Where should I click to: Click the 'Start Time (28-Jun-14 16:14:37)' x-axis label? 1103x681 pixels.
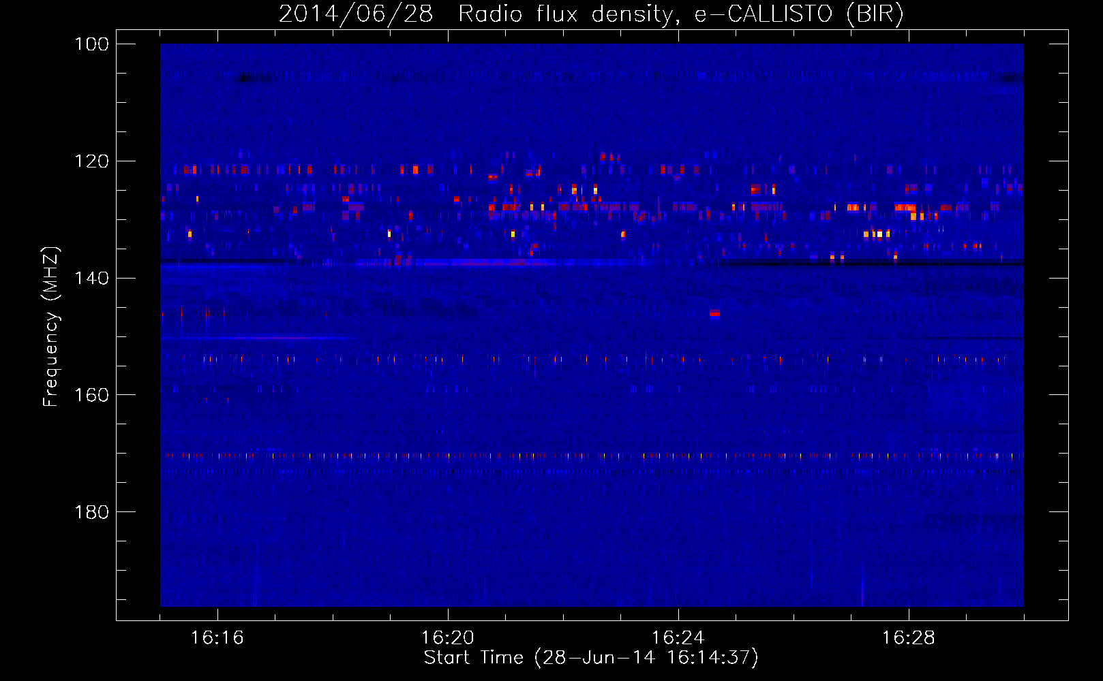tap(591, 658)
